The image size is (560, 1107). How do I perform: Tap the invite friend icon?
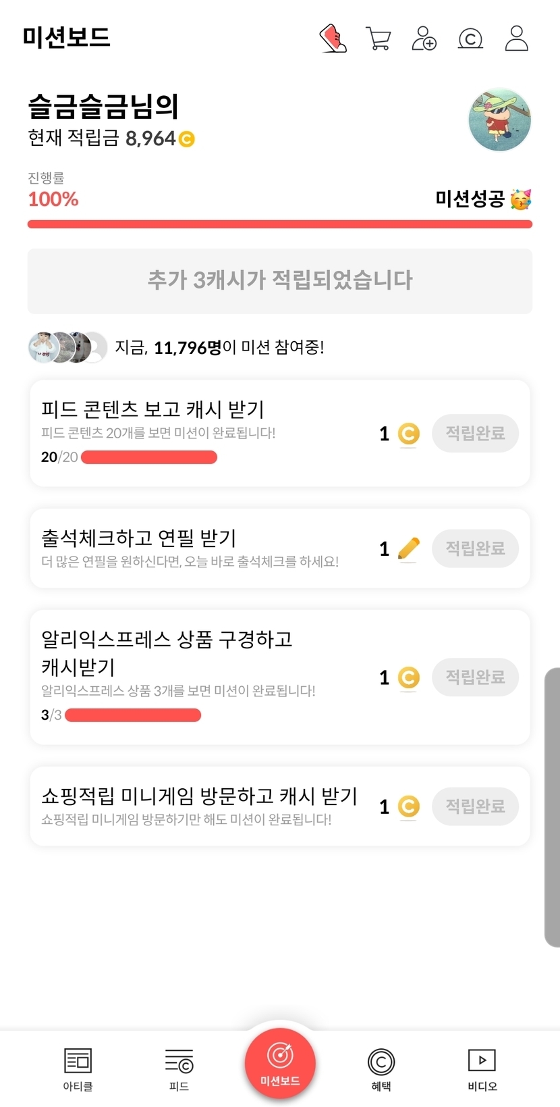tap(424, 38)
